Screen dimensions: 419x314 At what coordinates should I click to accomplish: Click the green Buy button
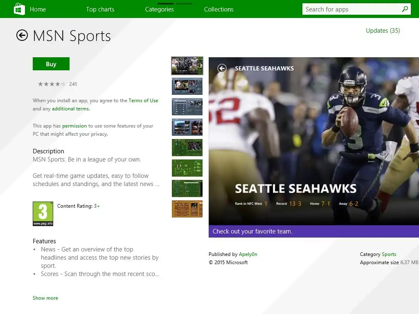pyautogui.click(x=51, y=64)
